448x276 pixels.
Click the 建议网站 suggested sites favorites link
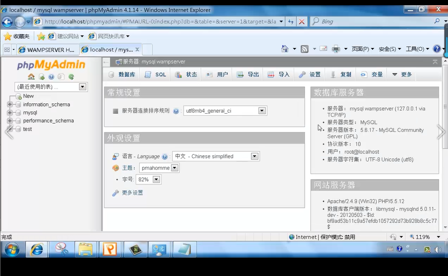[x=66, y=36]
